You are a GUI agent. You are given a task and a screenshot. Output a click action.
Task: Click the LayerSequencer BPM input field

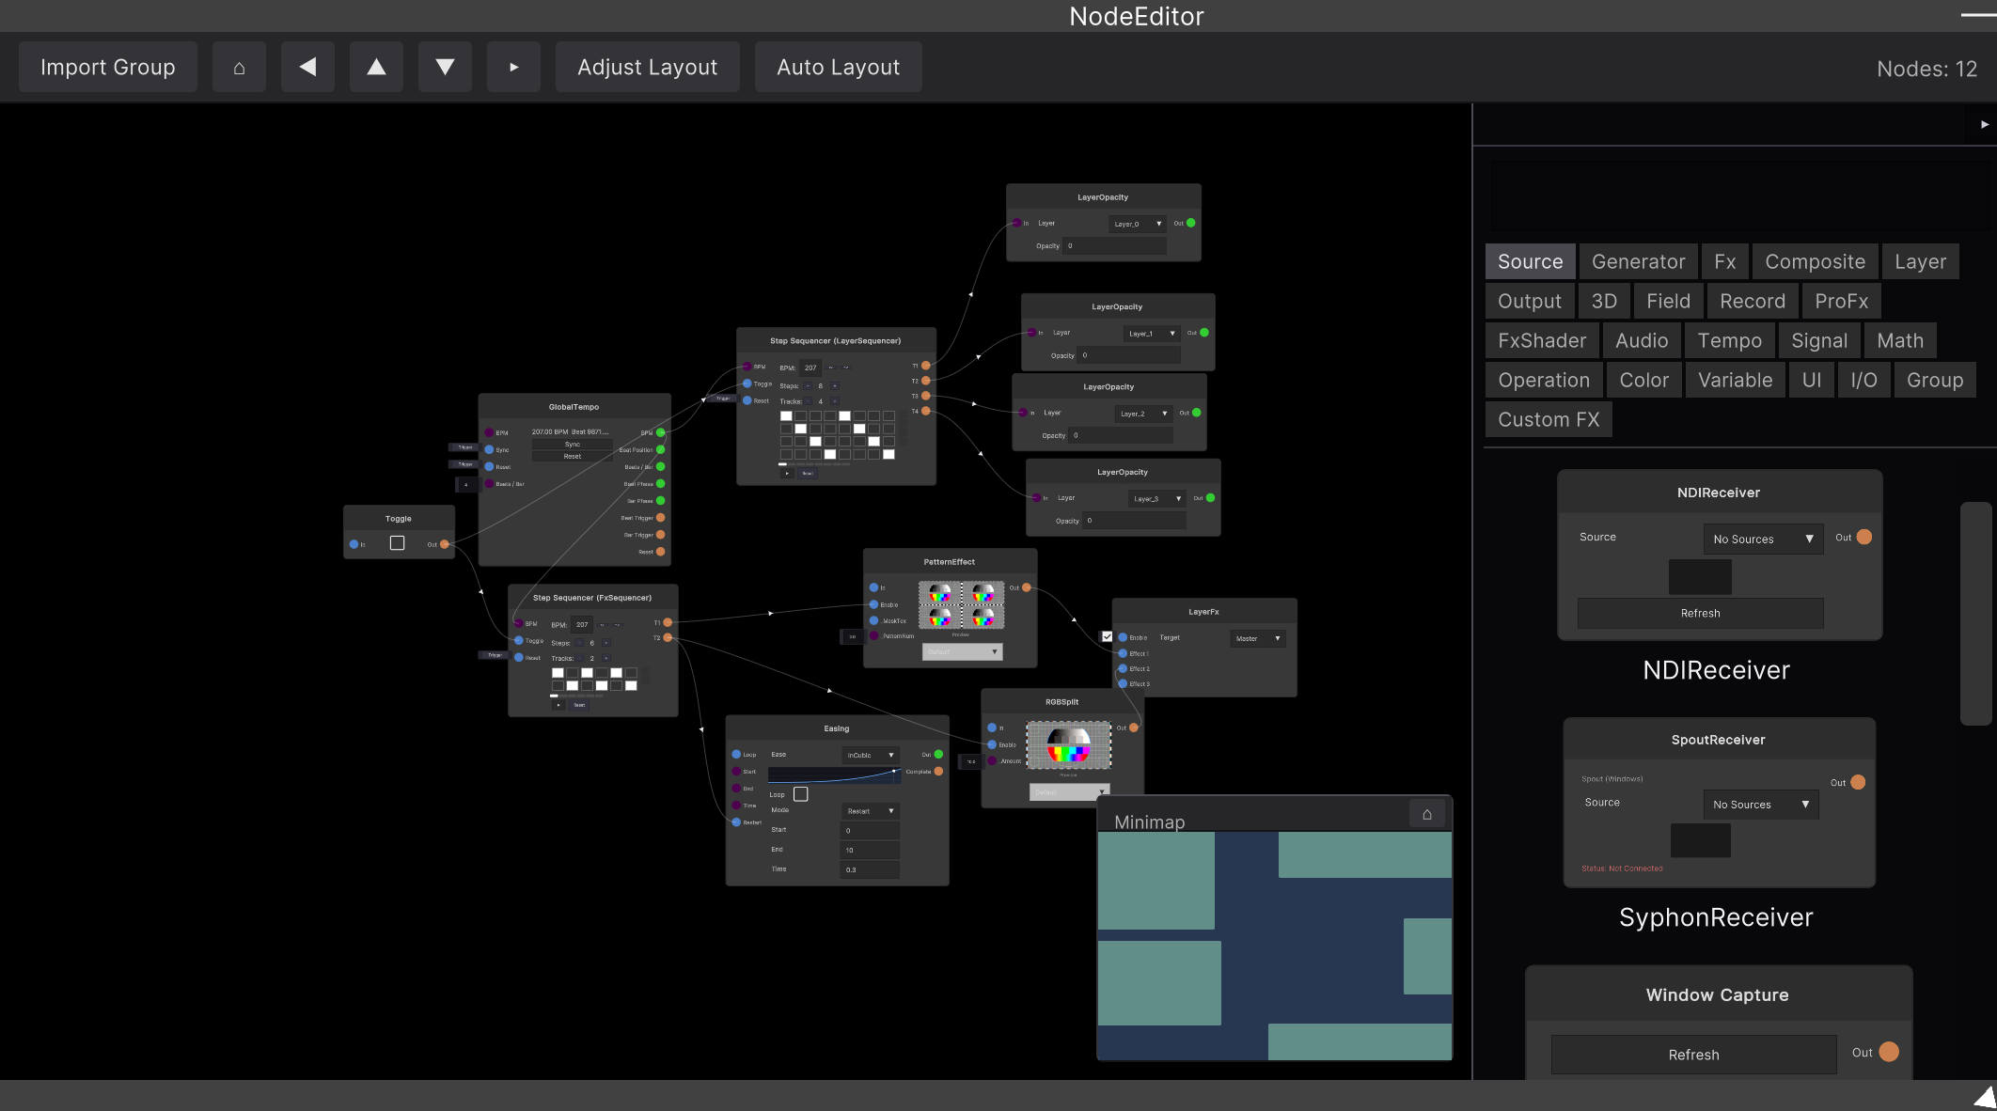point(810,368)
